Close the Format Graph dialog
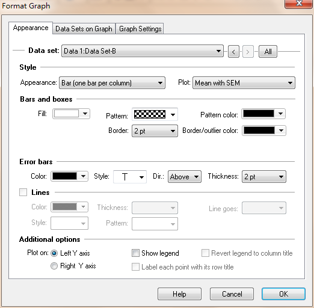The image size is (314, 308). pyautogui.click(x=299, y=4)
